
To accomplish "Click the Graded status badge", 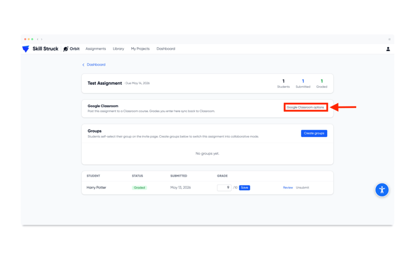I will tap(139, 188).
